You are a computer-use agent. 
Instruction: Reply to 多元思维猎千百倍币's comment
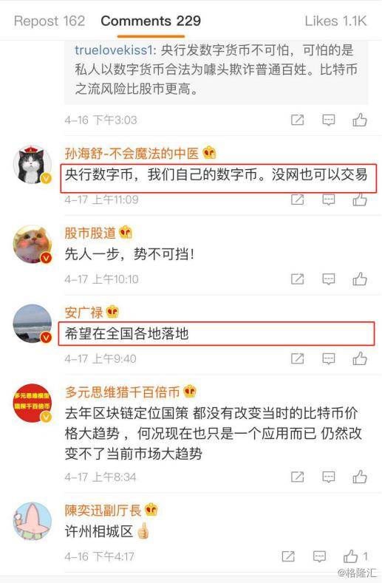(x=329, y=477)
